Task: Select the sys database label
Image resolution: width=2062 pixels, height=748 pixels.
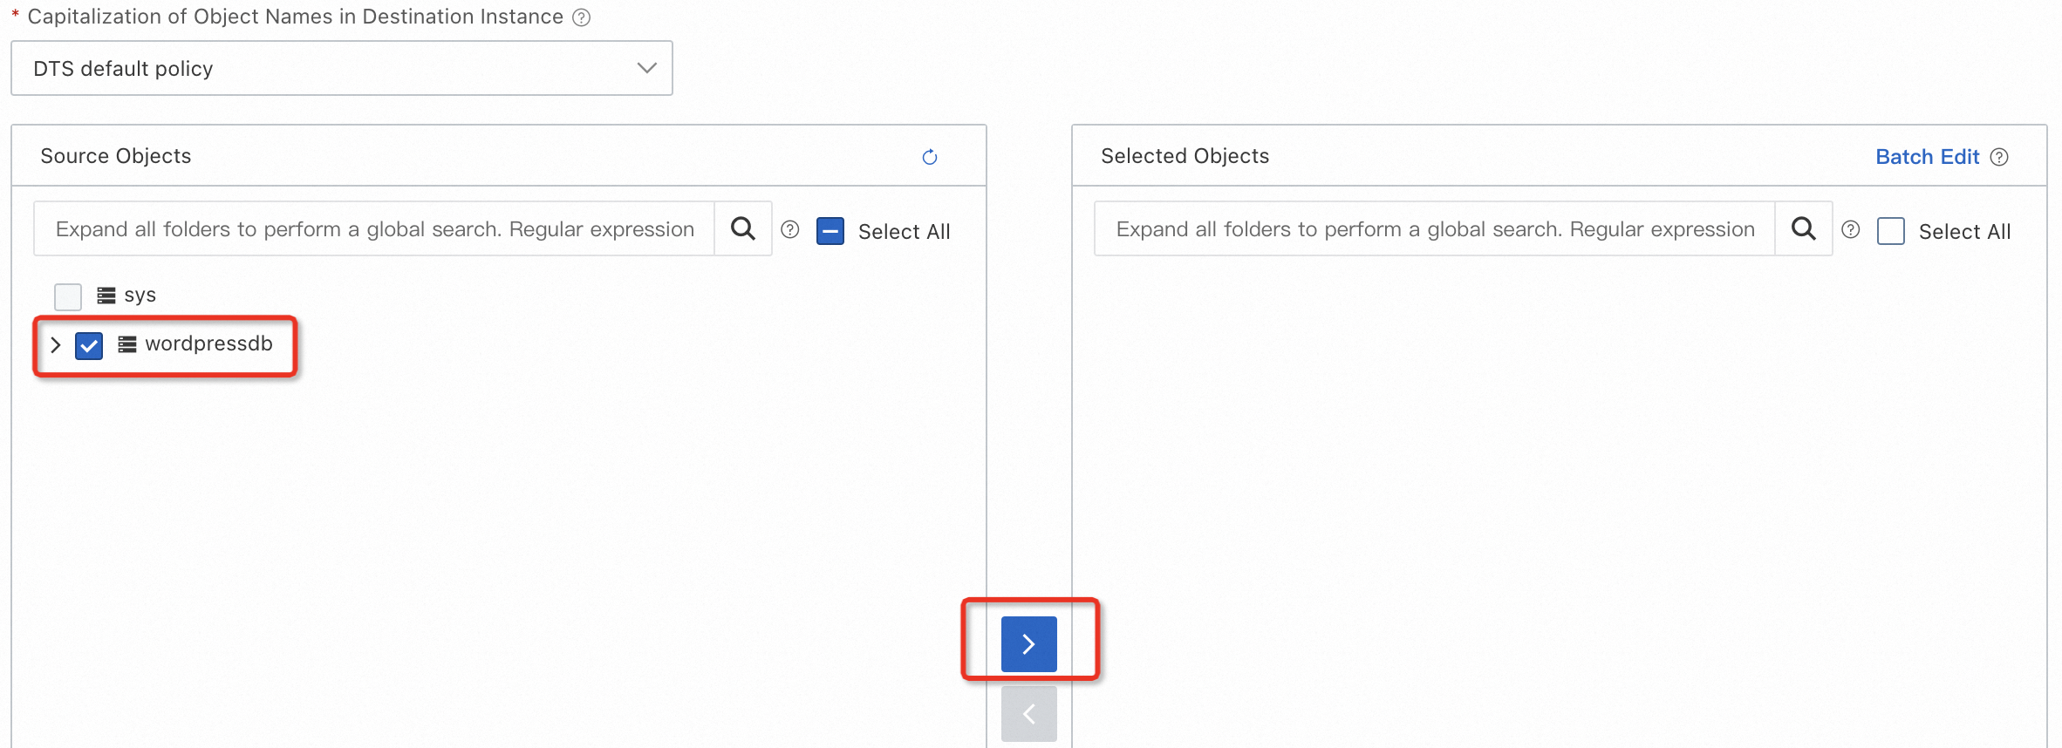Action: click(140, 296)
